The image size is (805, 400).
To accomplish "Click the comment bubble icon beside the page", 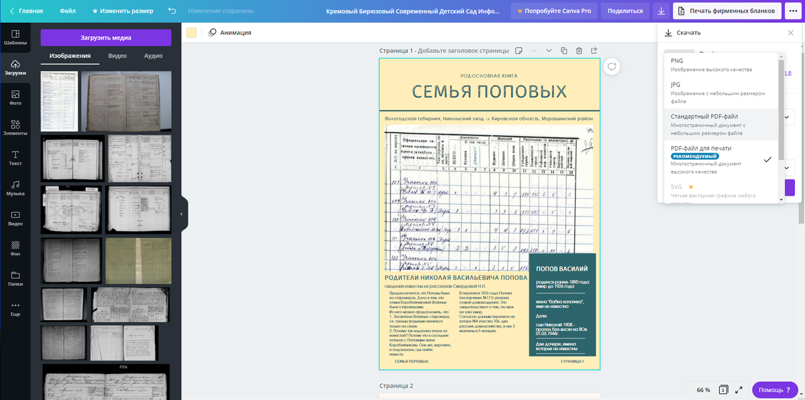I will [x=611, y=66].
